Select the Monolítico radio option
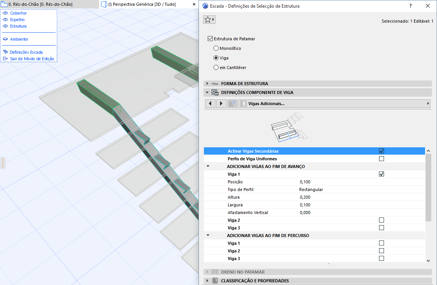This screenshot has width=437, height=285. point(216,48)
